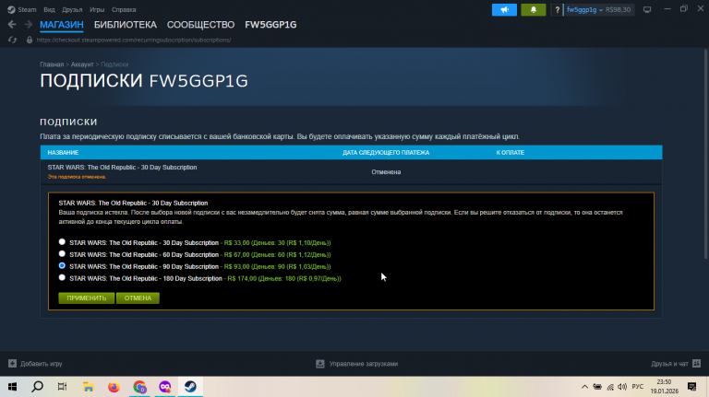Click the battery tray icon

coord(597,387)
